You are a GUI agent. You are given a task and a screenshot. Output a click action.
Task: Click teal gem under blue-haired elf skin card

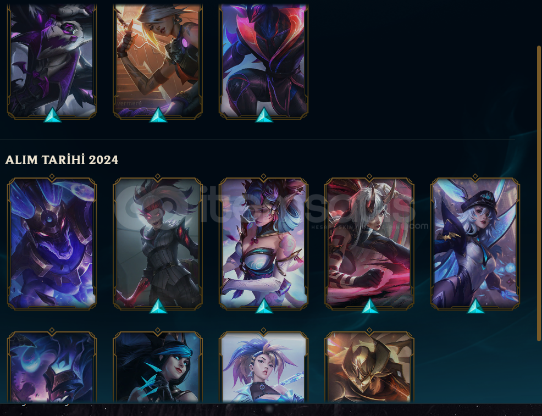pyautogui.click(x=264, y=306)
